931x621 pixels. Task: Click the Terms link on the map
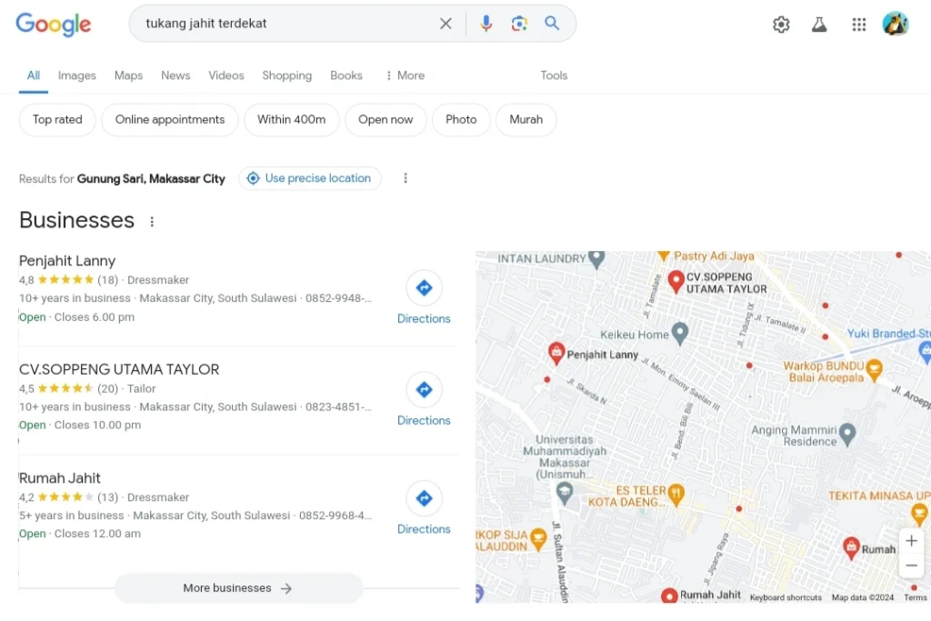(x=915, y=597)
